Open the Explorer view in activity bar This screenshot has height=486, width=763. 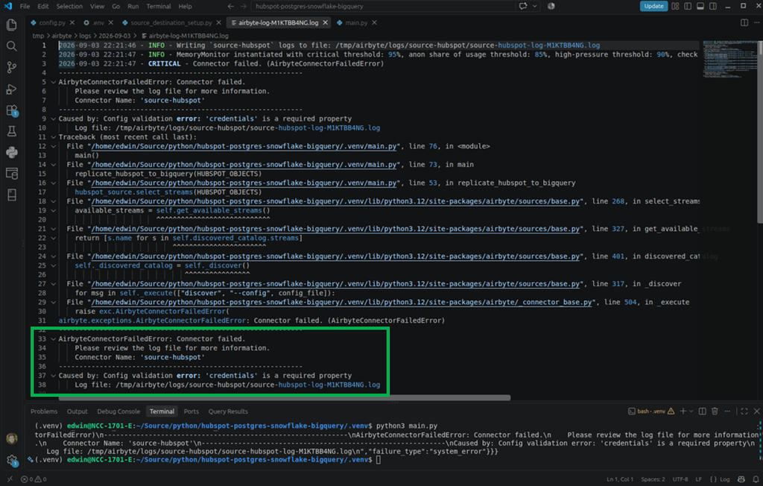click(x=12, y=25)
